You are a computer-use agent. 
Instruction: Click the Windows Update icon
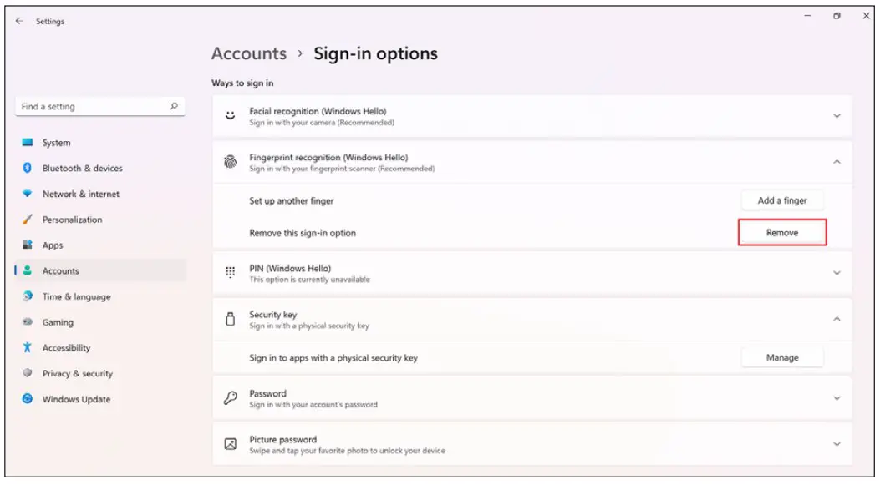[28, 399]
